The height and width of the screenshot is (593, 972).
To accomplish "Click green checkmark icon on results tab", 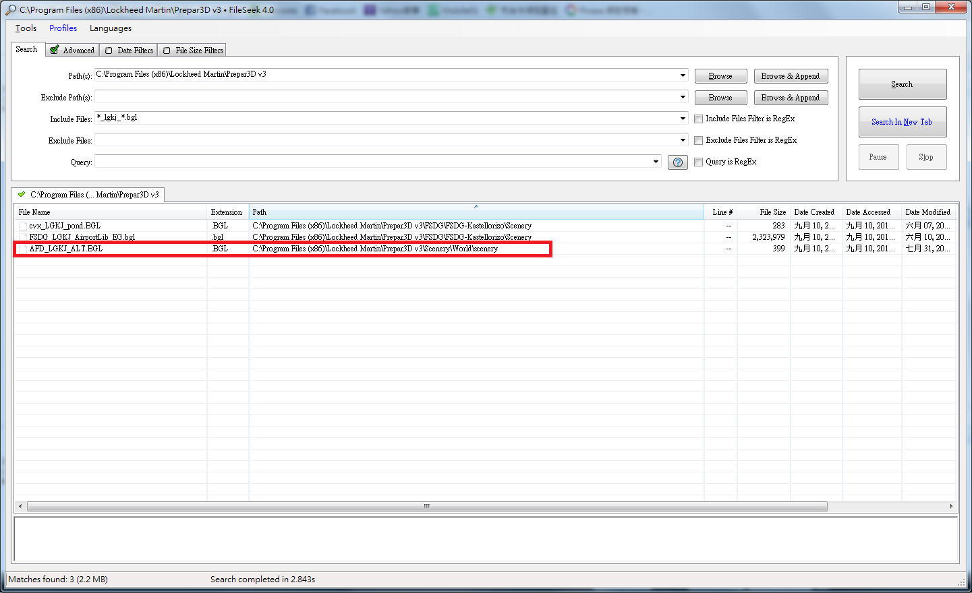I will point(22,195).
